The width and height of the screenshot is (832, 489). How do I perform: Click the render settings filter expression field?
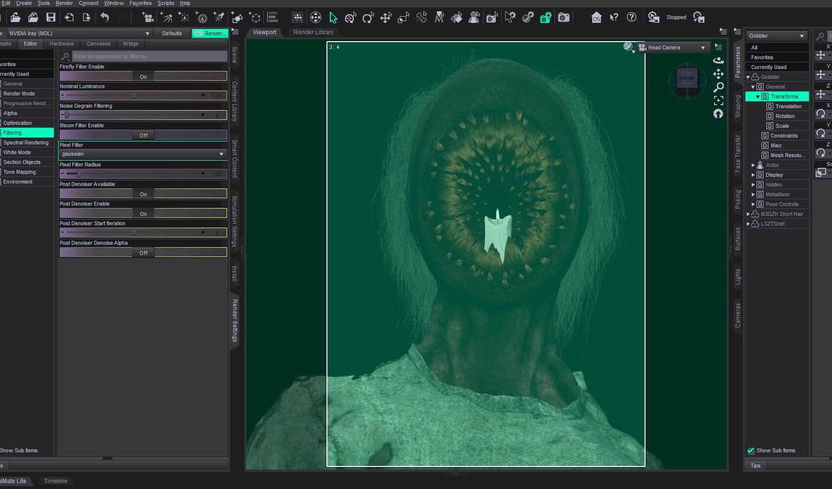pos(149,56)
